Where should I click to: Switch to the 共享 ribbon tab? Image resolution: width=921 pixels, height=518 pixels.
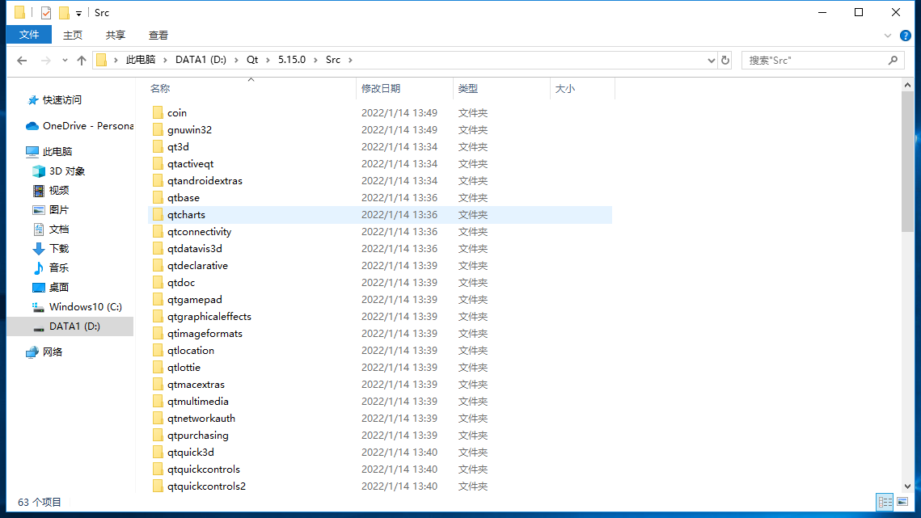(115, 36)
